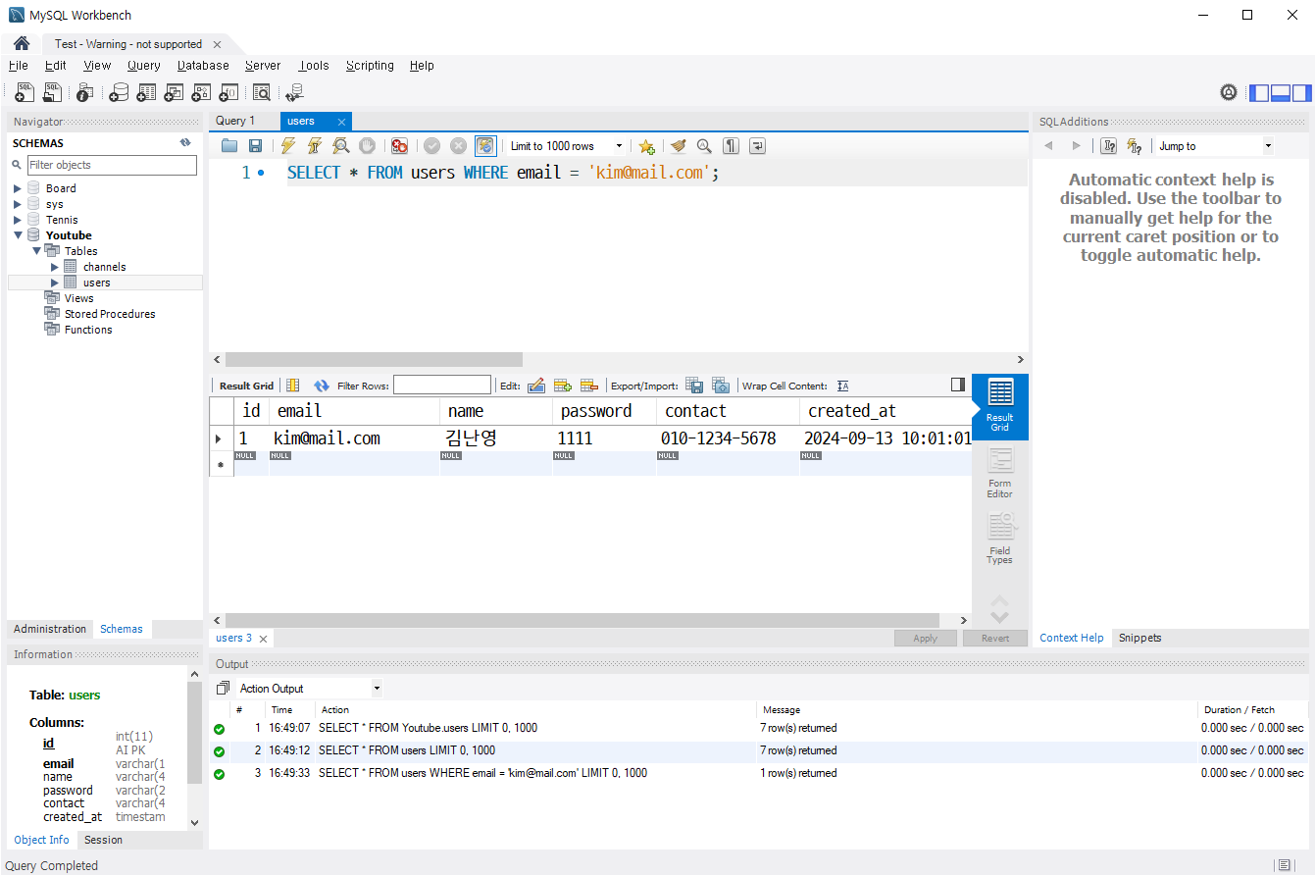1316x876 pixels.
Task: Select Stored Procedures in schema tree
Action: coord(110,314)
